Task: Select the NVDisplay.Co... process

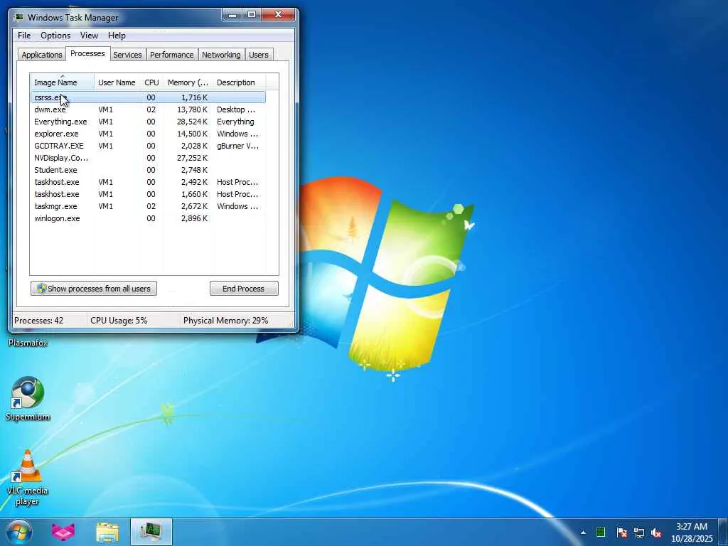Action: click(x=148, y=158)
